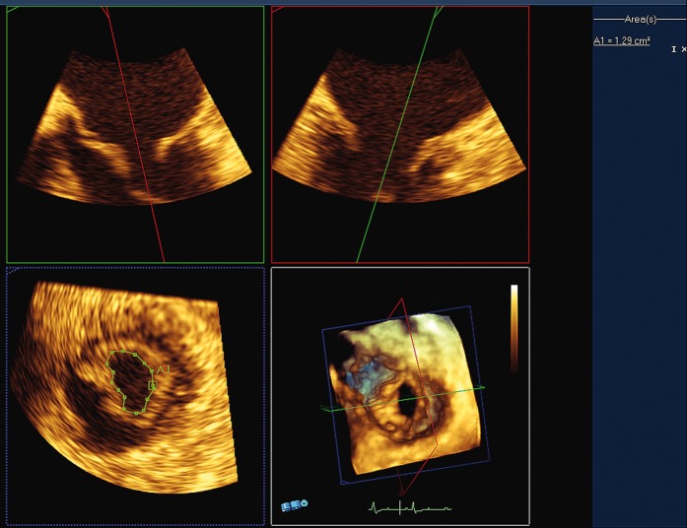
Task: Select bottom control point of A1 trace
Action: pyautogui.click(x=136, y=413)
